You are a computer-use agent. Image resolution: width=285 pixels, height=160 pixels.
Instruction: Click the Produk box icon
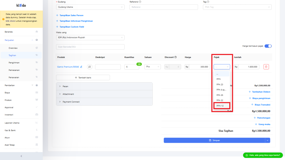tap(37, 100)
